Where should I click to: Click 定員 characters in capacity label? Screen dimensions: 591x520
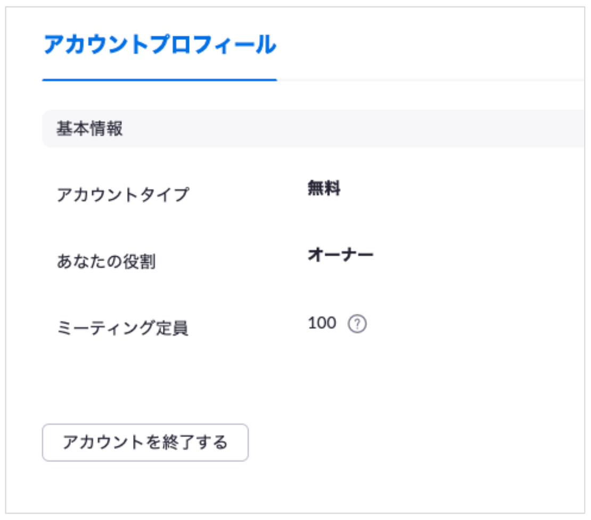click(173, 328)
